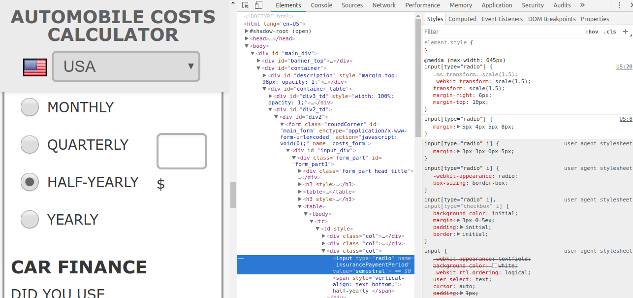The image size is (633, 298).
Task: Click the Automobile Costs Calculator title
Action: (x=113, y=26)
